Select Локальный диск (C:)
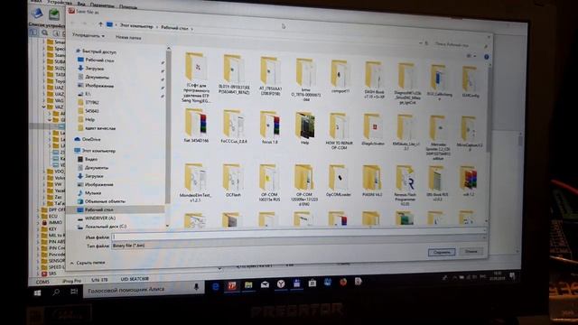Viewport: 578px width, 325px height. pos(102,227)
